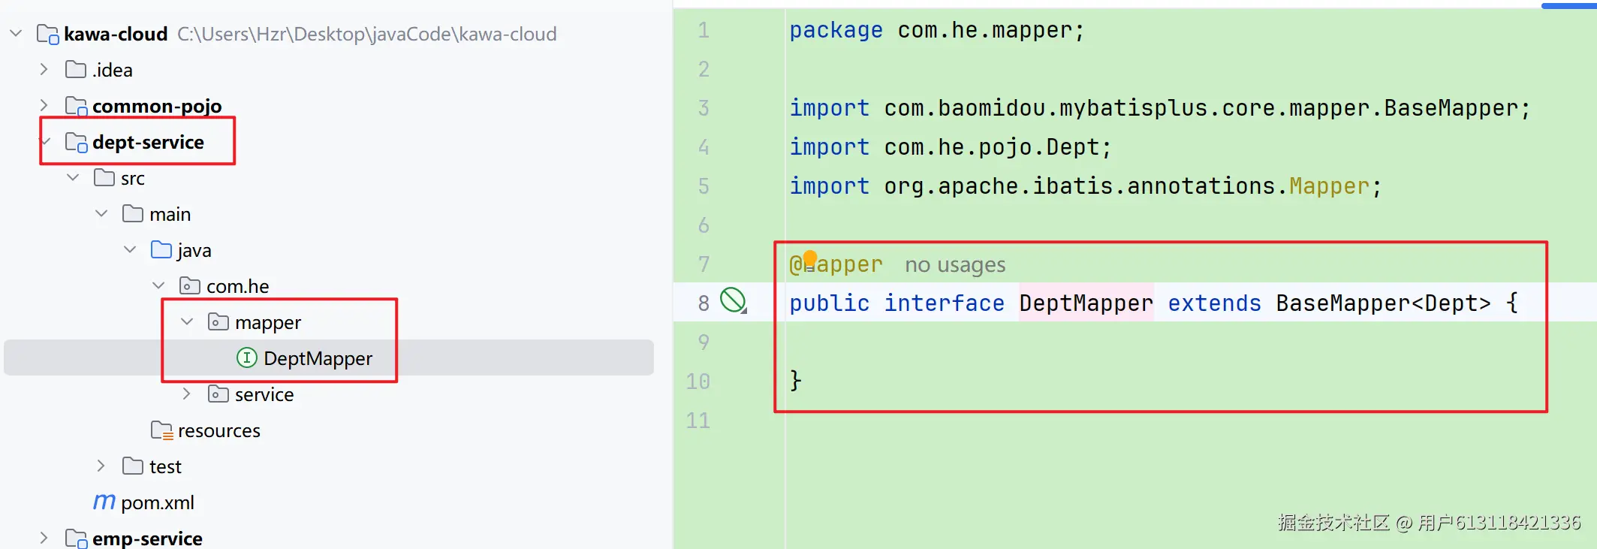The height and width of the screenshot is (549, 1597).
Task: Expand the test folder
Action: click(101, 466)
